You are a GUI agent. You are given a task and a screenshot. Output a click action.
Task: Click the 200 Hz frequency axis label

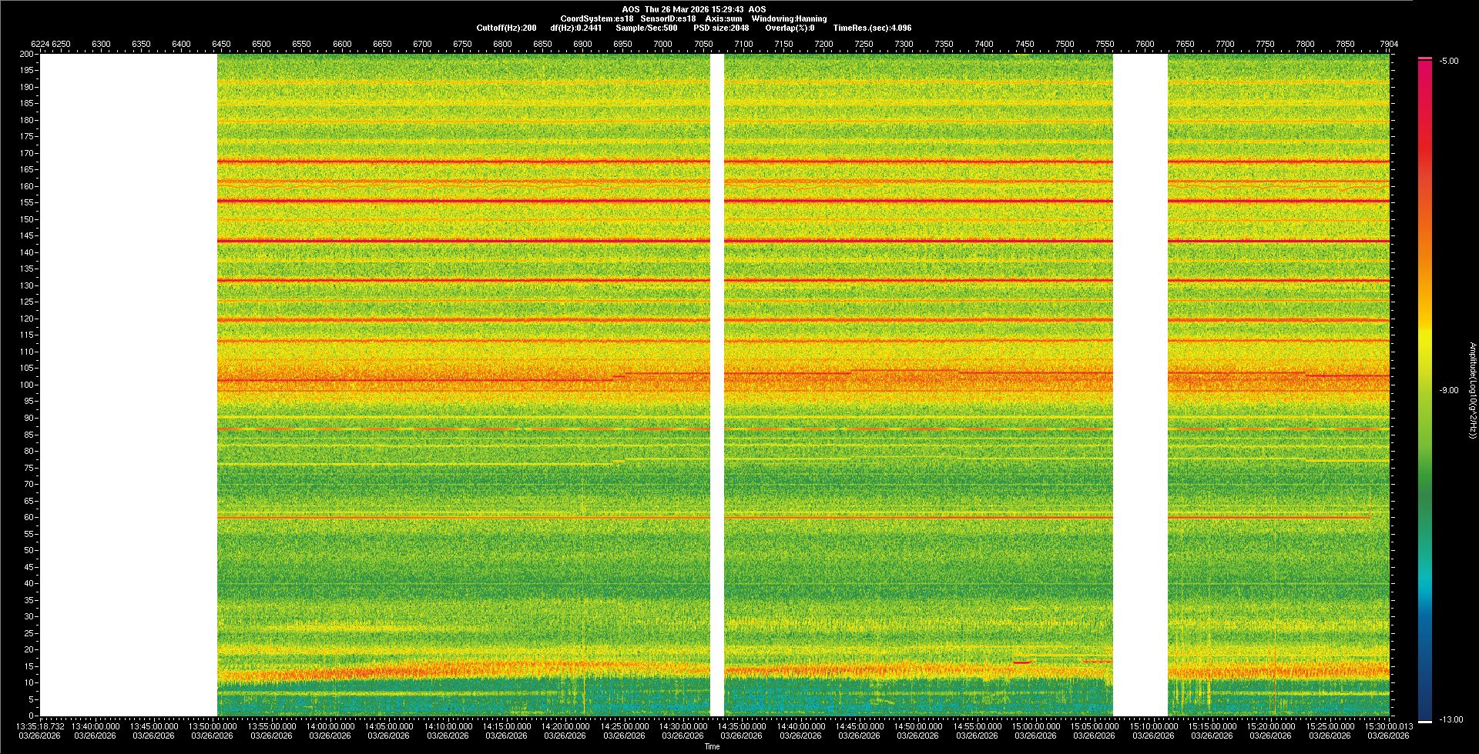[27, 54]
